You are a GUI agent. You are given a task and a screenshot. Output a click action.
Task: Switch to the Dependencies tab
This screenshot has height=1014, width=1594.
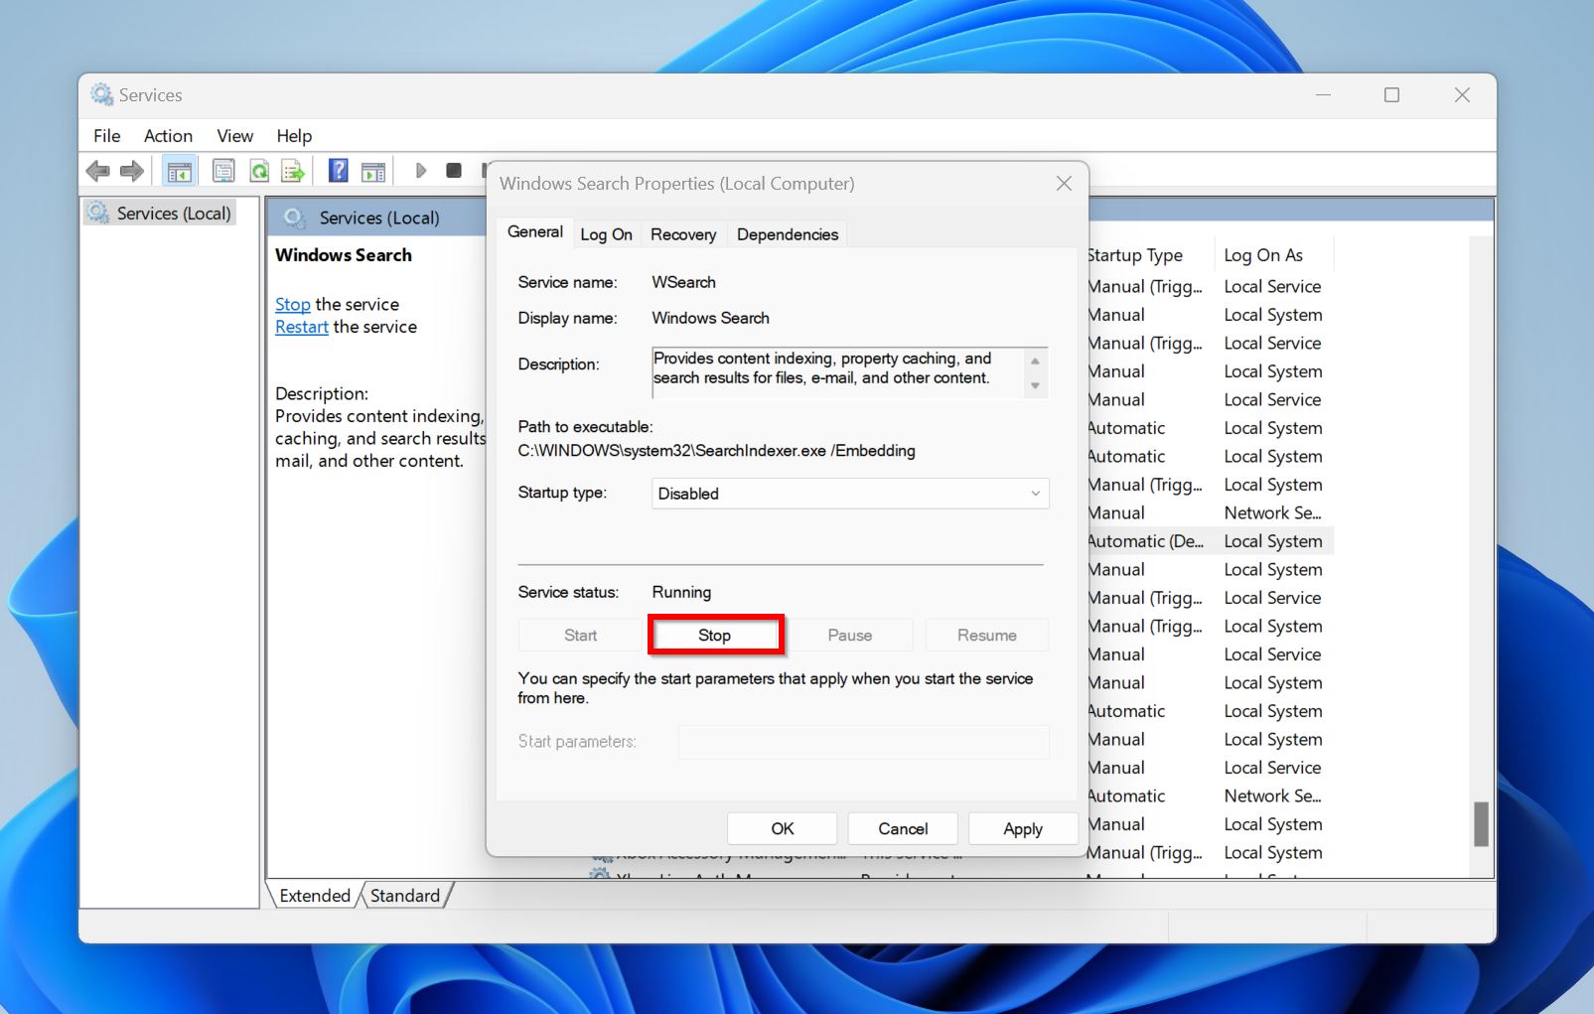[788, 234]
